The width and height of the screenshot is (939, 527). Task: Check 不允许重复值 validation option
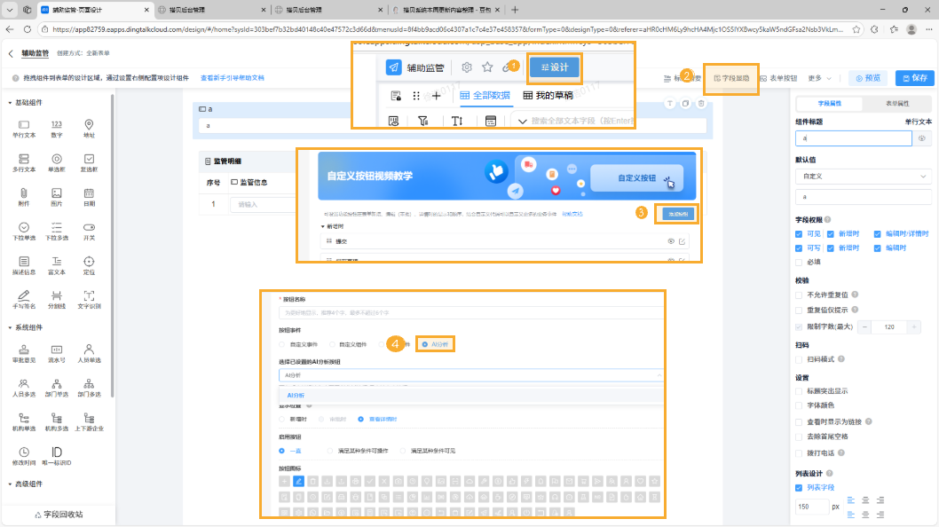click(x=799, y=295)
